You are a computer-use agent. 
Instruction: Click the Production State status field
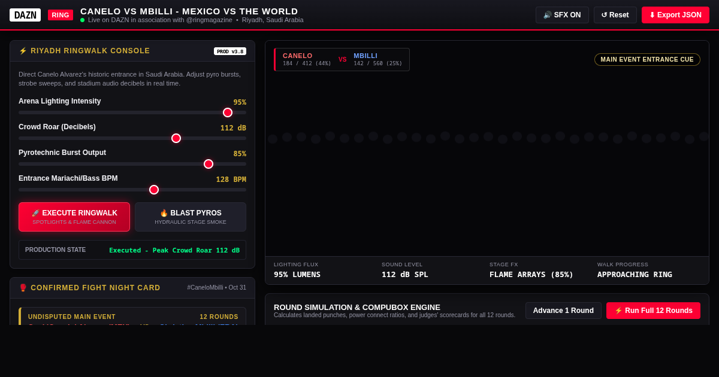tap(132, 250)
